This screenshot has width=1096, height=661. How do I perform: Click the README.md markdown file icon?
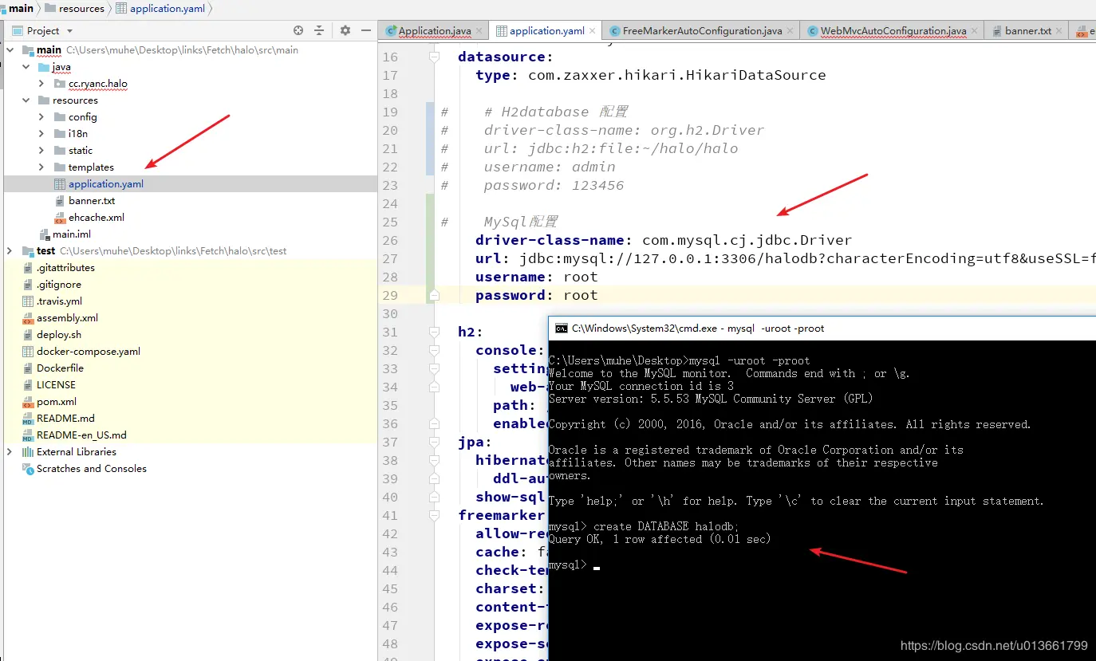tap(28, 419)
